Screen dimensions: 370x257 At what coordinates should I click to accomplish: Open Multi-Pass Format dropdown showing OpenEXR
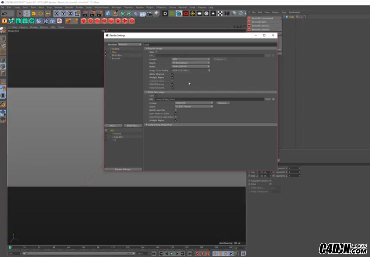tap(194, 103)
